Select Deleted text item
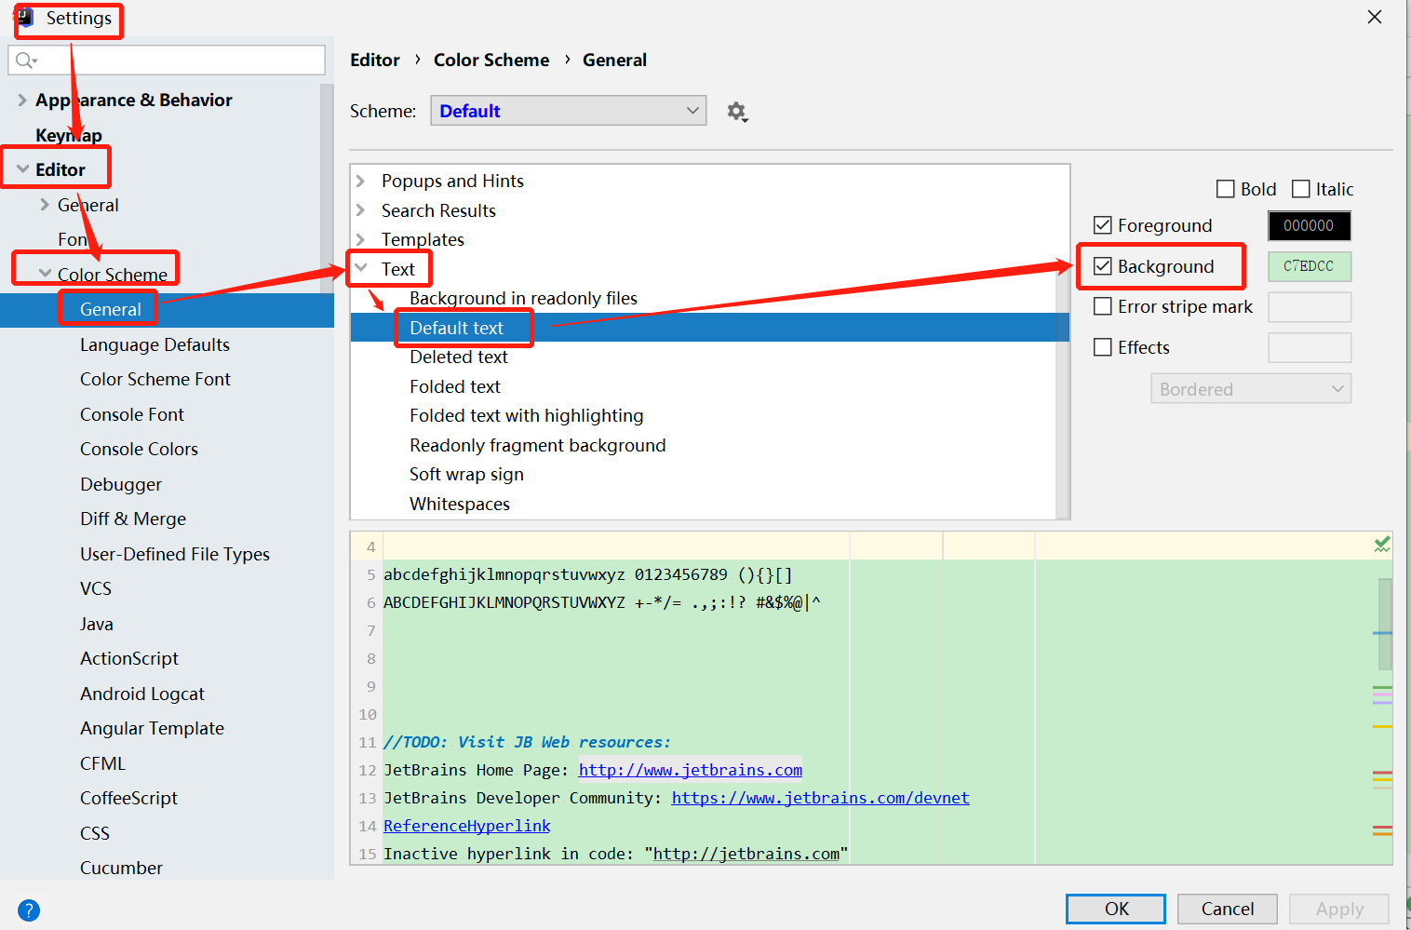Viewport: 1411px width, 930px height. coord(459,357)
